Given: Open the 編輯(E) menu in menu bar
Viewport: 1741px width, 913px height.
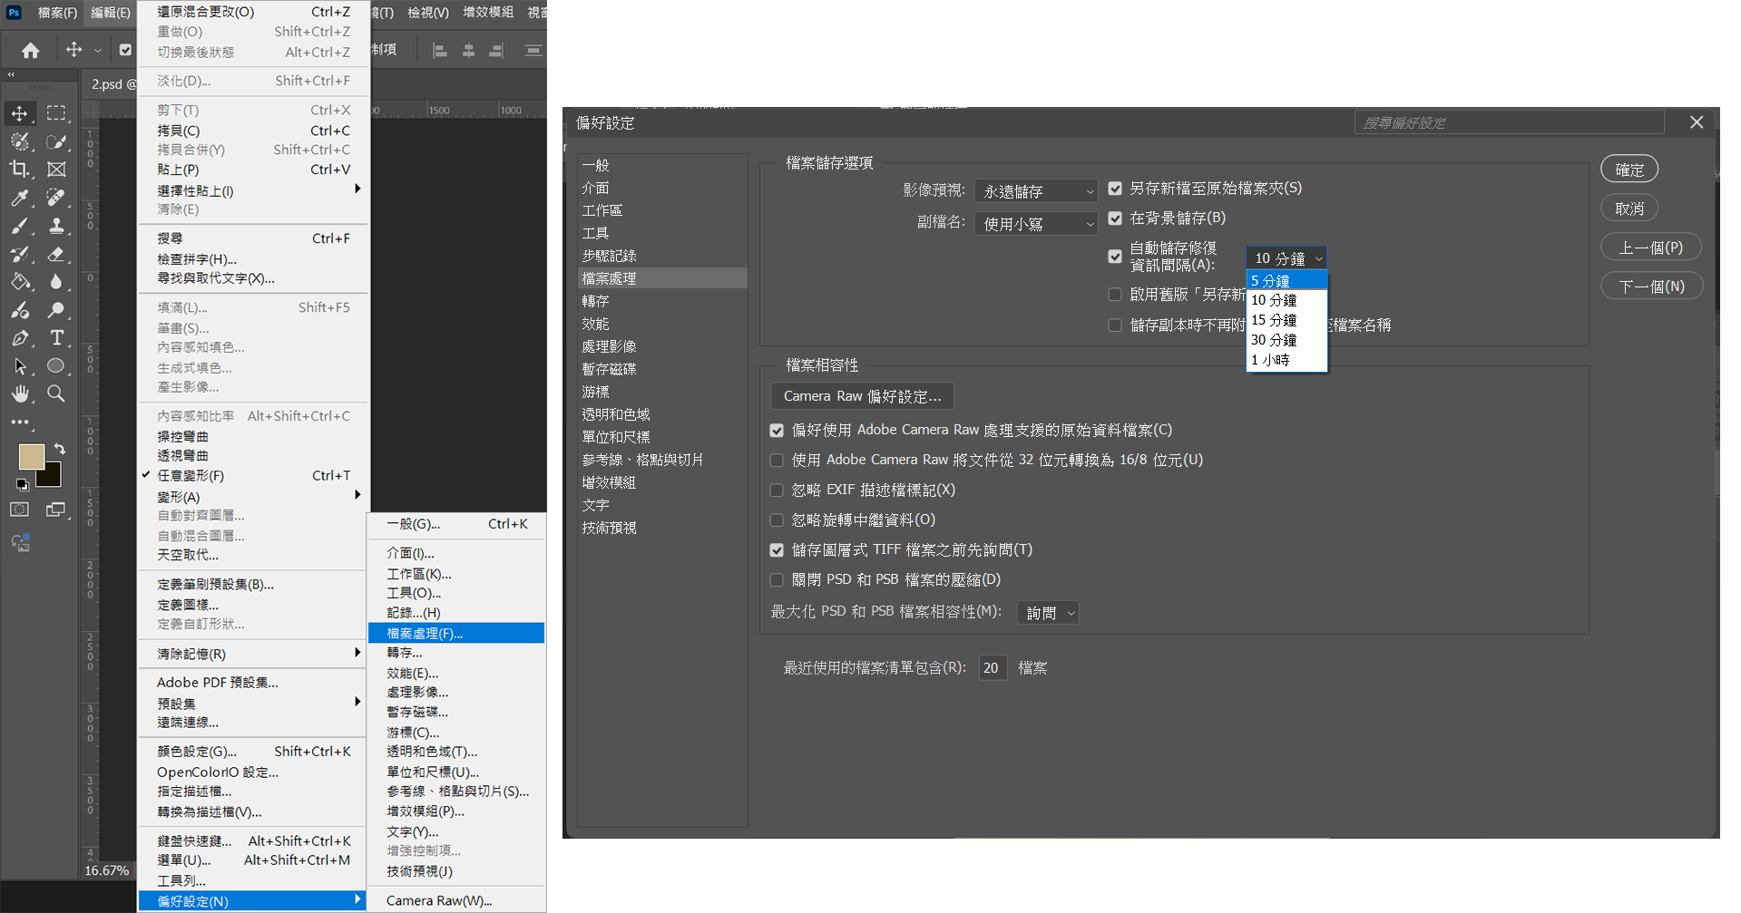Looking at the screenshot, I should (111, 12).
